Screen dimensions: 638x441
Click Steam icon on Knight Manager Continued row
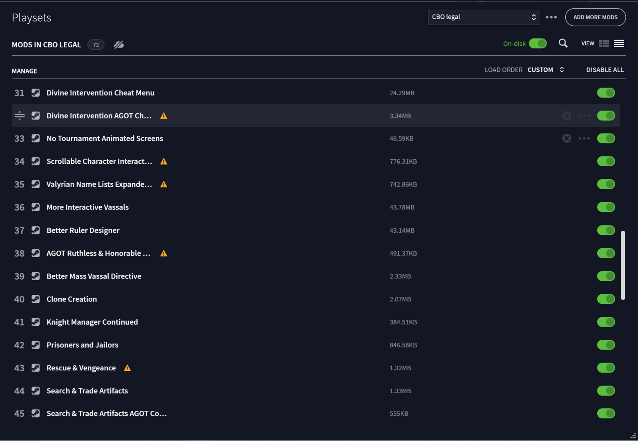pos(36,322)
